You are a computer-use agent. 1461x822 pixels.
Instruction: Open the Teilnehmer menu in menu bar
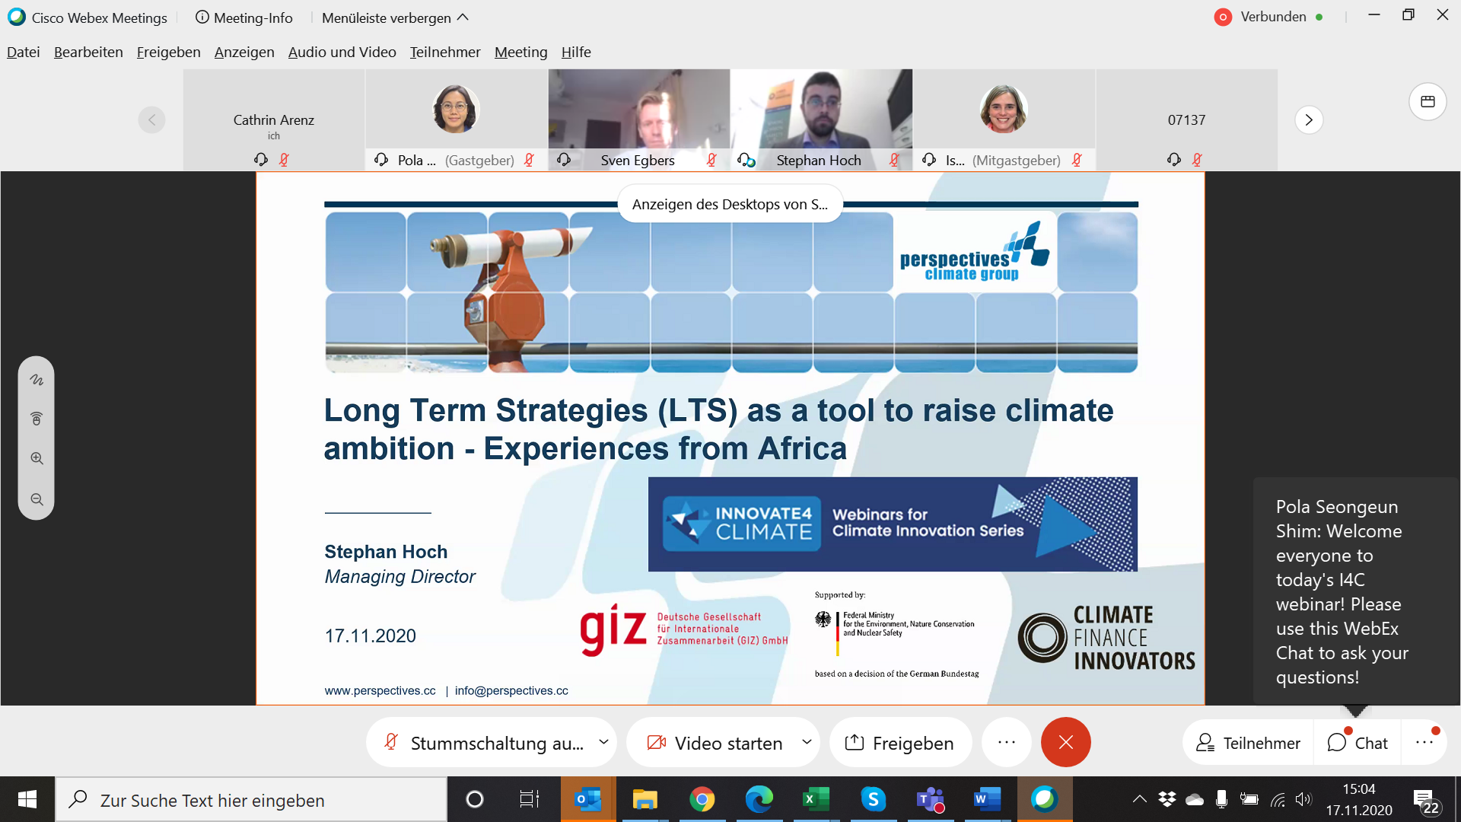pos(445,52)
